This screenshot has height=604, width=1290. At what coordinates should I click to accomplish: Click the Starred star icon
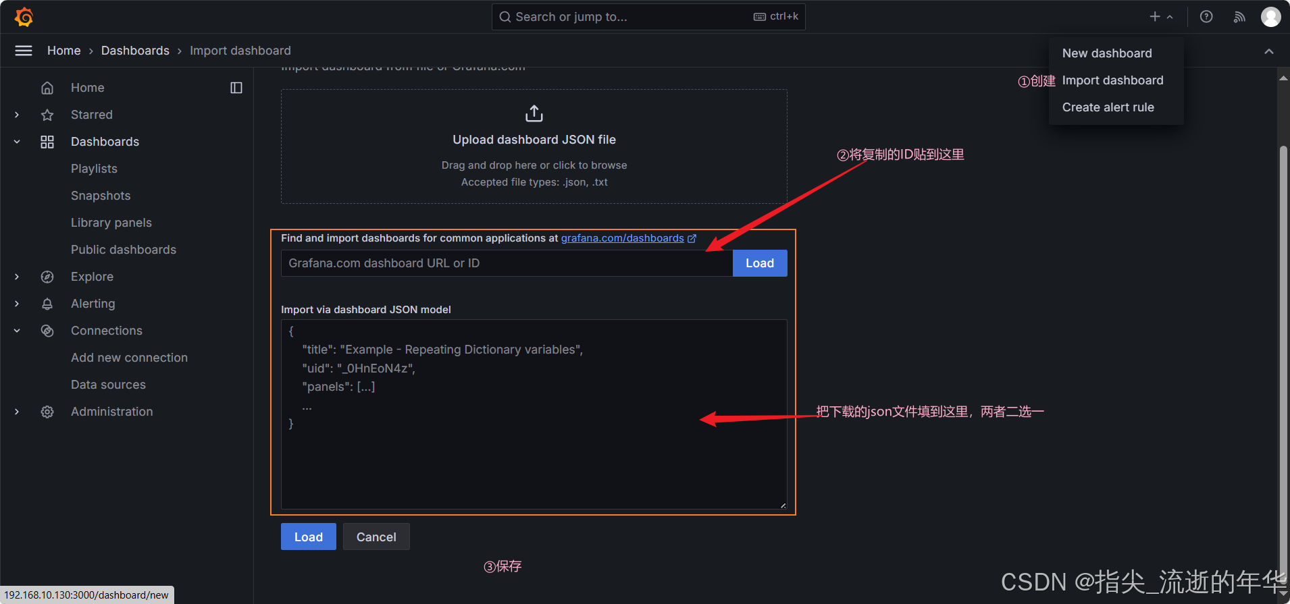pos(47,115)
